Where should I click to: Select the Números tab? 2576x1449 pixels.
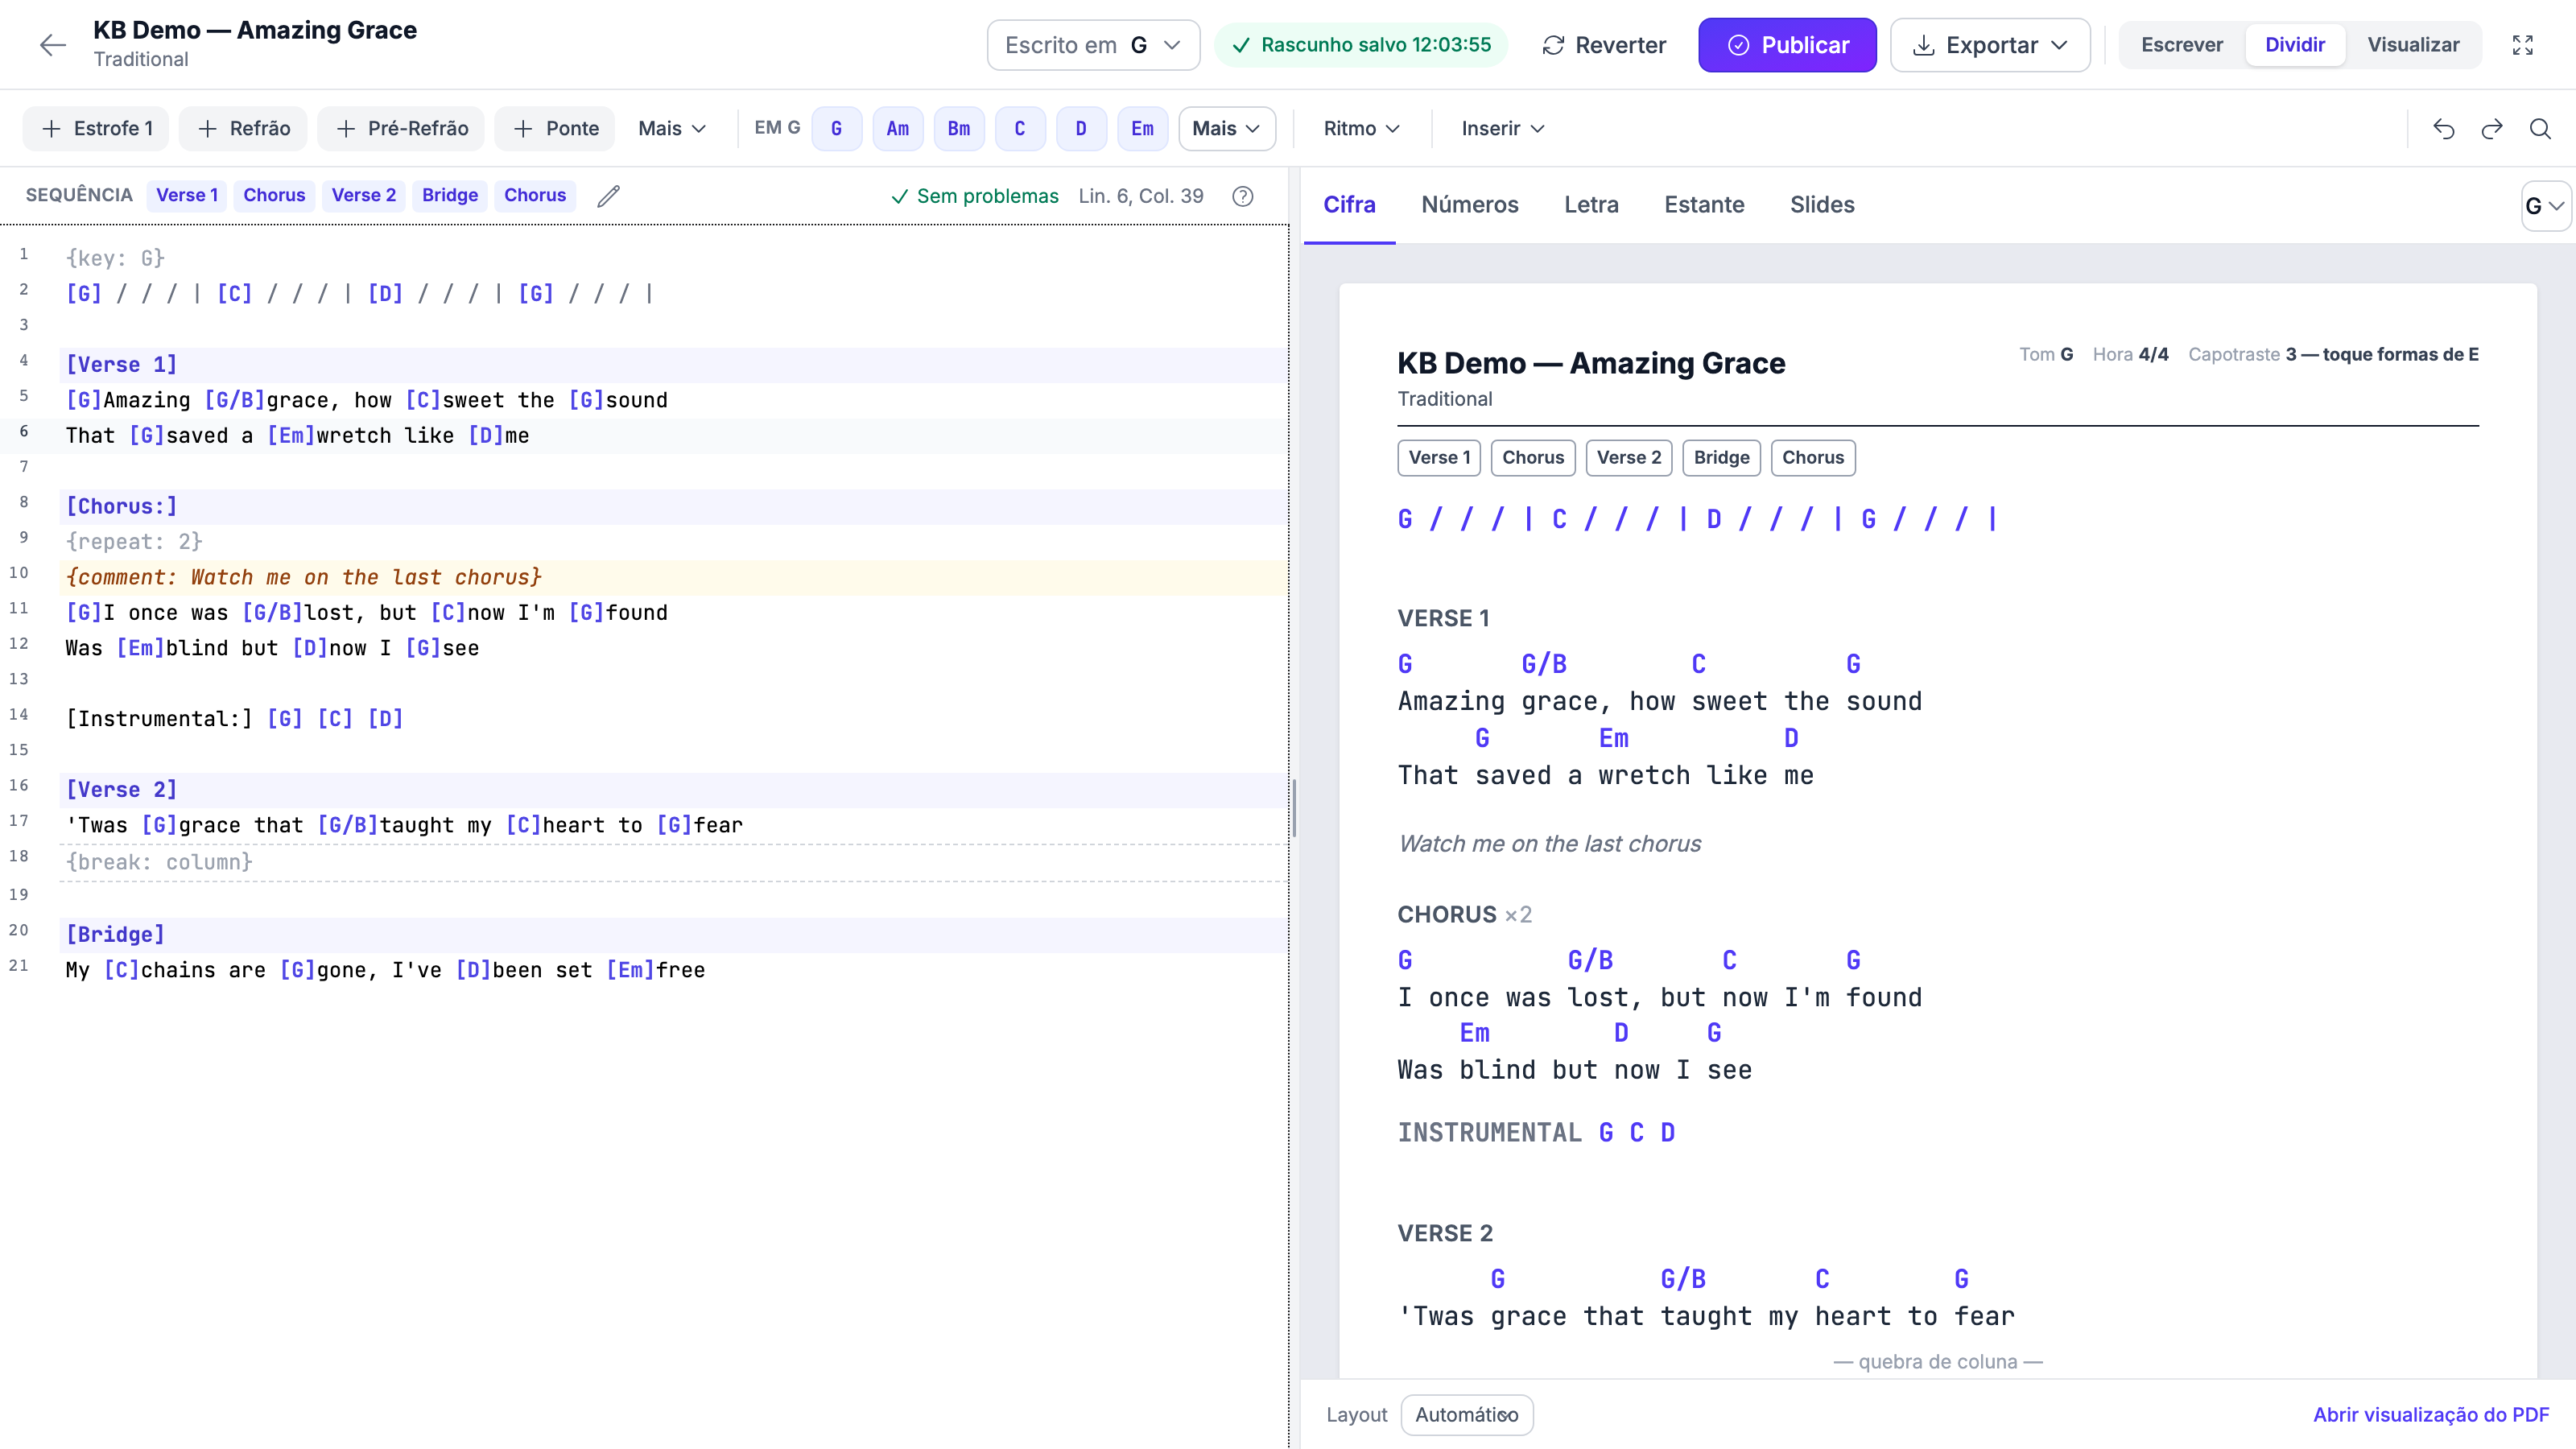coord(1469,205)
